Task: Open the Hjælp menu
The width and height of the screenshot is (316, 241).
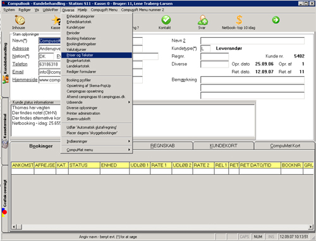Action: click(82, 10)
